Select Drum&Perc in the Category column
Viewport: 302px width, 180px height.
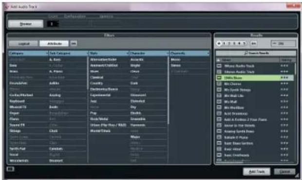point(19,83)
